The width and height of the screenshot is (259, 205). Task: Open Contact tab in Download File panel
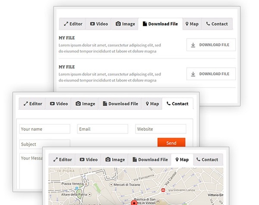[x=217, y=24]
